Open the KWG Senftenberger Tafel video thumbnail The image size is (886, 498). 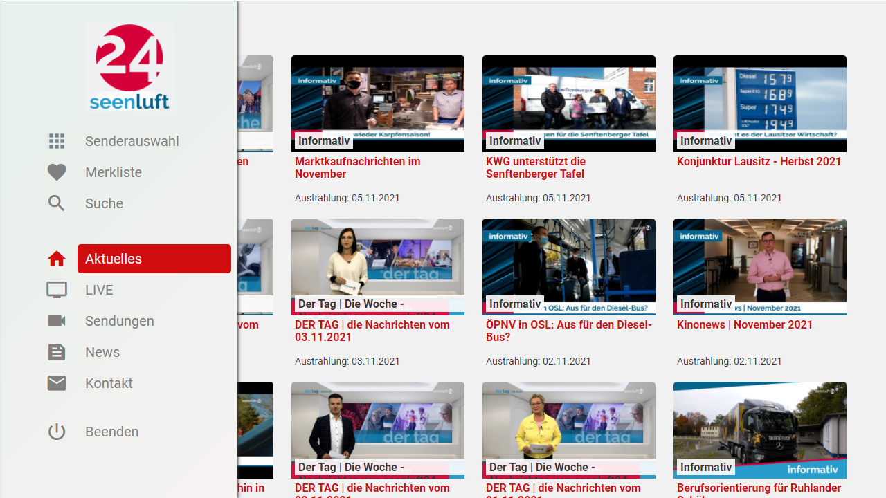(569, 104)
